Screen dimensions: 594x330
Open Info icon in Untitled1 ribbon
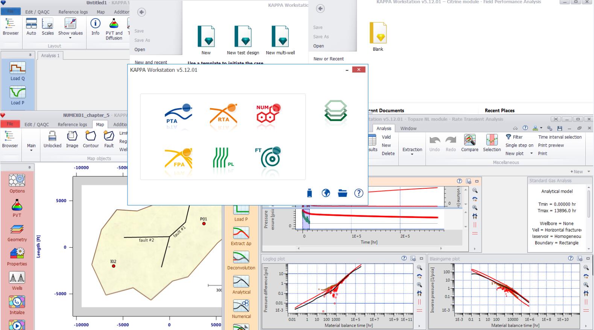96,27
